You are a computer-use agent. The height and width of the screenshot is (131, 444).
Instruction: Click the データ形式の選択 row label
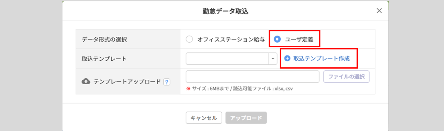(104, 40)
